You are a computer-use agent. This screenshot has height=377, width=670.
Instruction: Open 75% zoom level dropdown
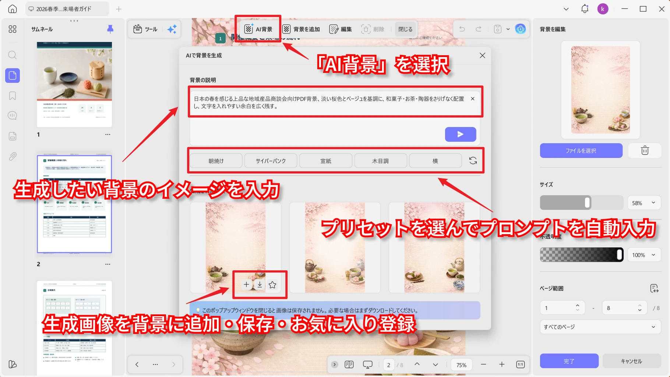[462, 365]
